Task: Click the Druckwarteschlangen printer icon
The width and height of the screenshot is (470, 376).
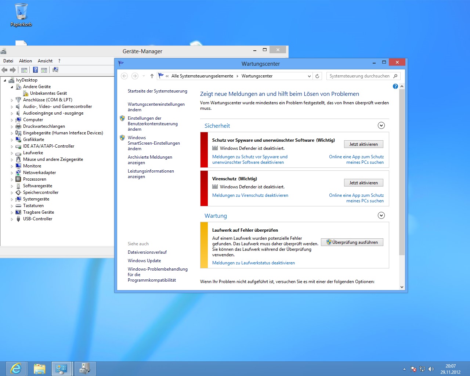Action: tap(18, 126)
